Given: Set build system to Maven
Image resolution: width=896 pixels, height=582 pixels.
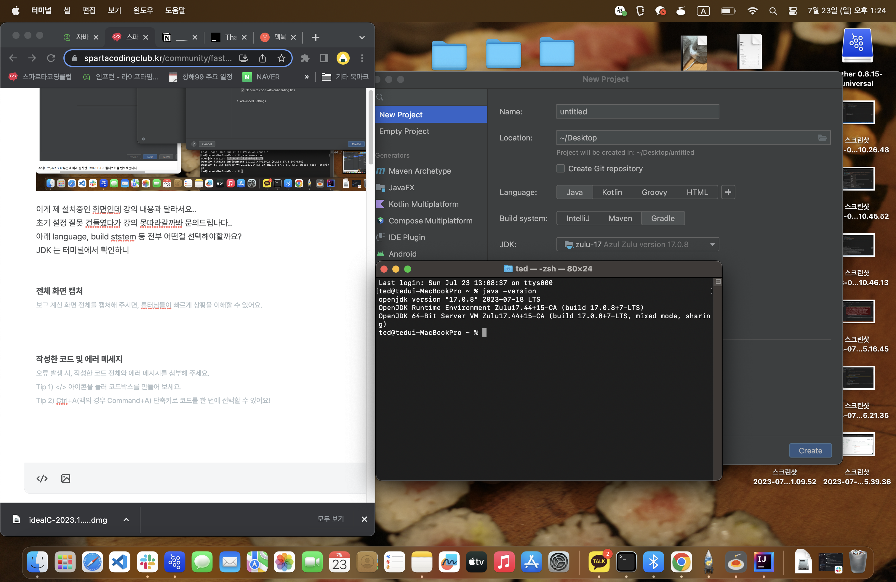Looking at the screenshot, I should coord(620,218).
